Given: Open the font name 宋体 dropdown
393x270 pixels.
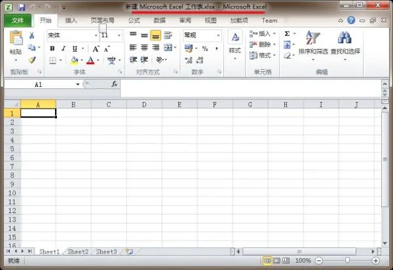Looking at the screenshot, I should click(96, 35).
